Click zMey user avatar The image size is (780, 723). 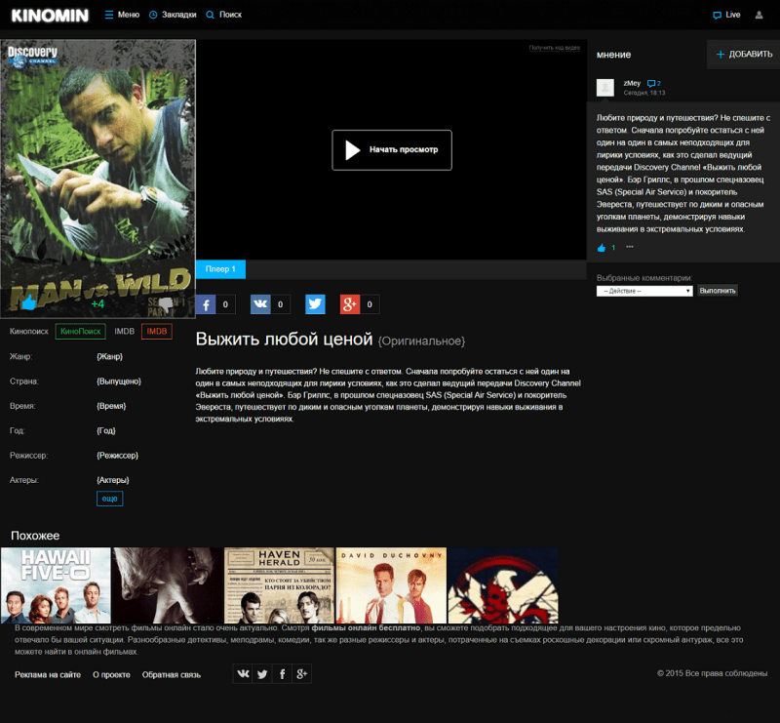pyautogui.click(x=604, y=88)
